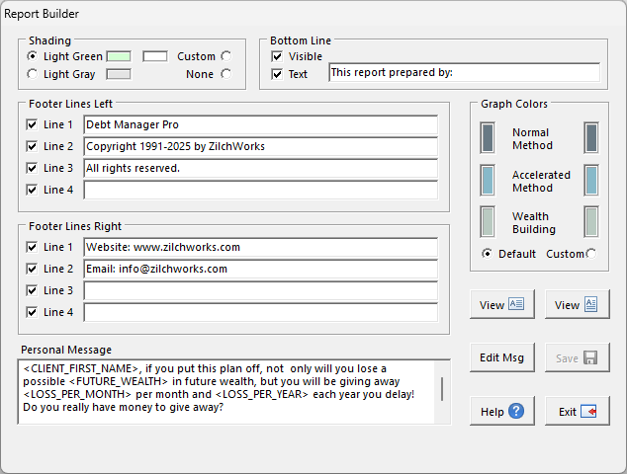Set shading to None
This screenshot has height=474, width=627.
click(x=226, y=74)
